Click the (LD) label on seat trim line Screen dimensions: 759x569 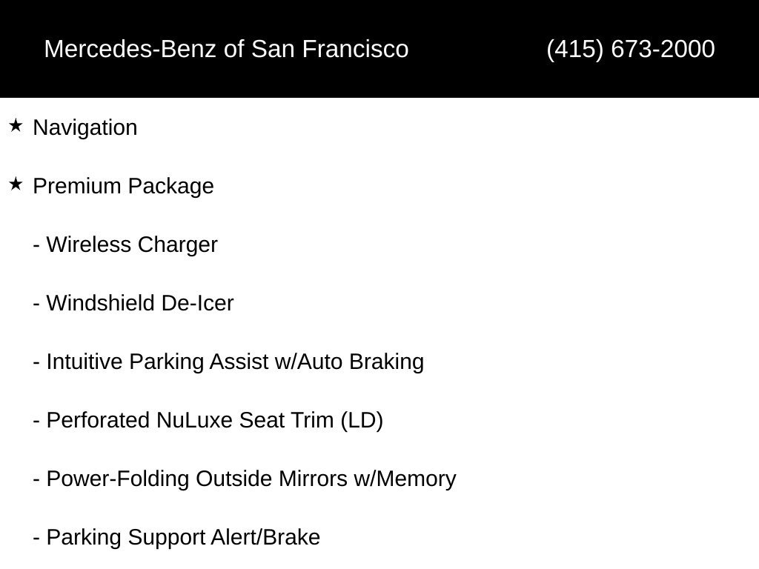pyautogui.click(x=362, y=421)
